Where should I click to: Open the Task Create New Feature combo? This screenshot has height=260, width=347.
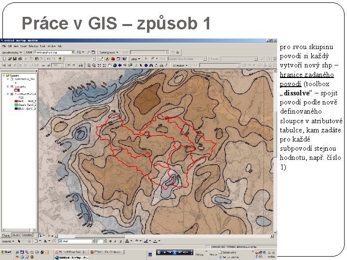[187, 59]
